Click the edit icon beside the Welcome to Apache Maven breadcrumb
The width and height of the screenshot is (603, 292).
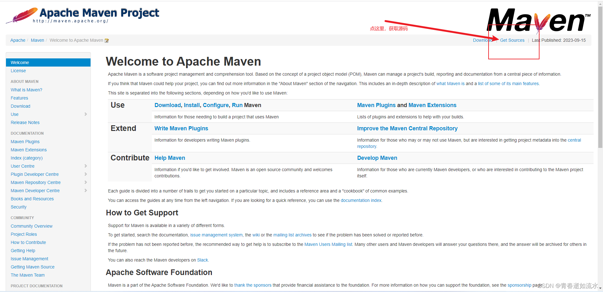click(107, 41)
